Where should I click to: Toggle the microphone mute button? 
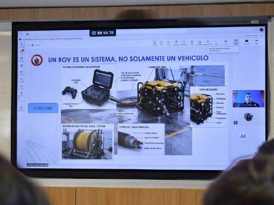click(x=236, y=42)
